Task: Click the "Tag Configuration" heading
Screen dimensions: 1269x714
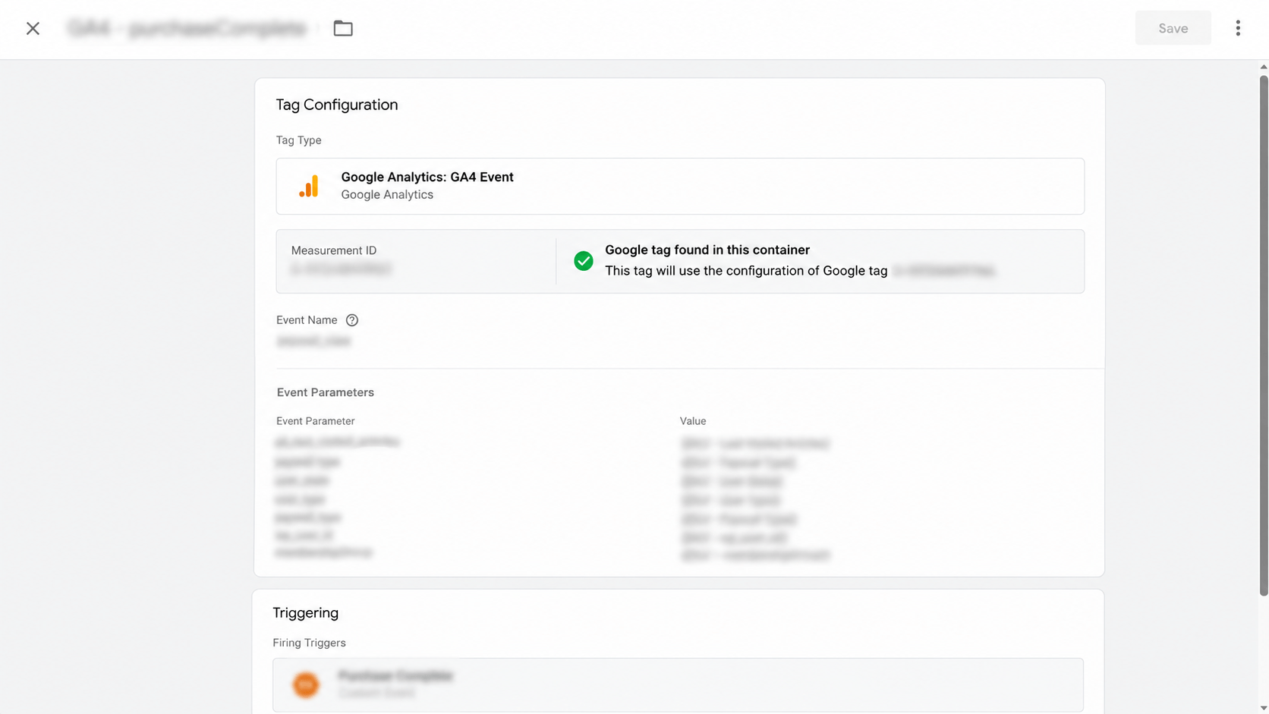Action: (337, 105)
